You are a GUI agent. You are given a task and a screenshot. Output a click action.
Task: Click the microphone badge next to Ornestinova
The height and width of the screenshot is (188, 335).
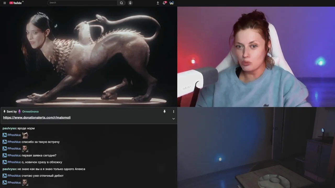coord(19,111)
